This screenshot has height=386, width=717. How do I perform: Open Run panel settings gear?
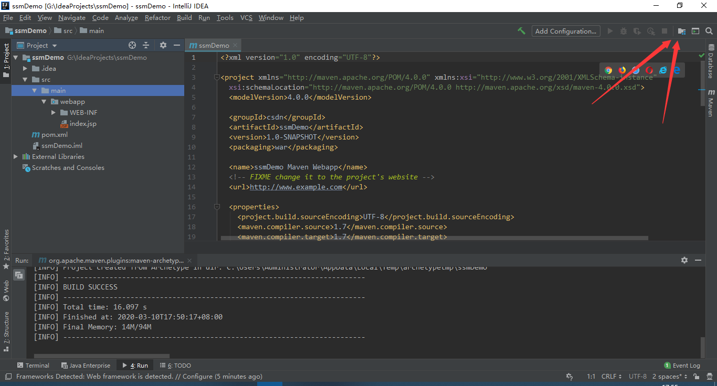pyautogui.click(x=684, y=260)
